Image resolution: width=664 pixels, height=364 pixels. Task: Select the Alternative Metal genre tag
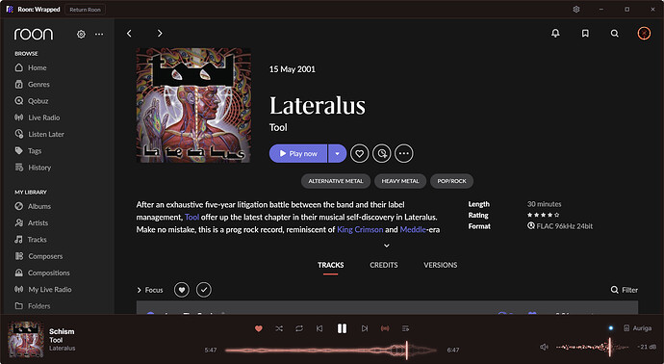(x=336, y=181)
